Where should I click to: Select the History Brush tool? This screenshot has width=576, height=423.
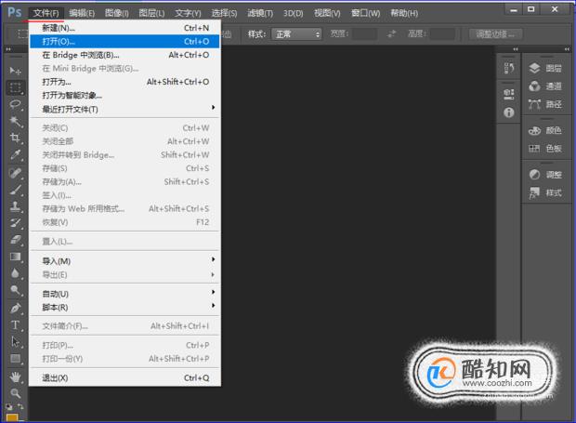(x=15, y=223)
